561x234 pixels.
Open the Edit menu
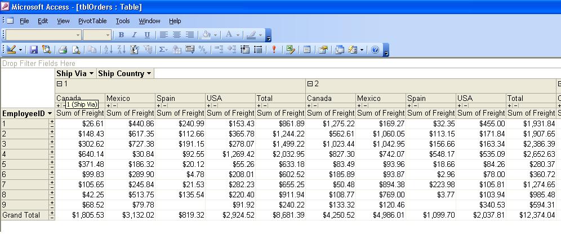tap(43, 21)
